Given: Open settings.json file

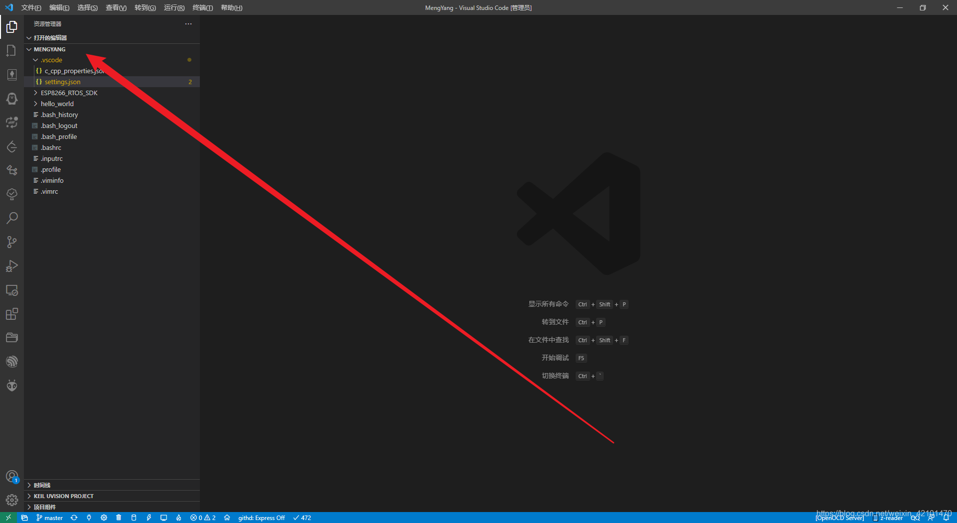Looking at the screenshot, I should click(x=112, y=82).
